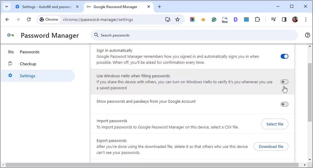
Task: Click the search magnifier icon
Action: click(x=96, y=35)
